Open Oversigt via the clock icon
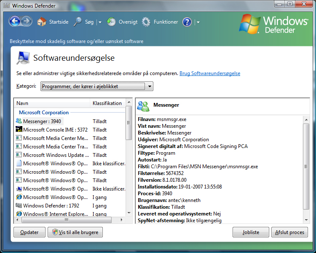This screenshot has height=253, width=316. 111,22
